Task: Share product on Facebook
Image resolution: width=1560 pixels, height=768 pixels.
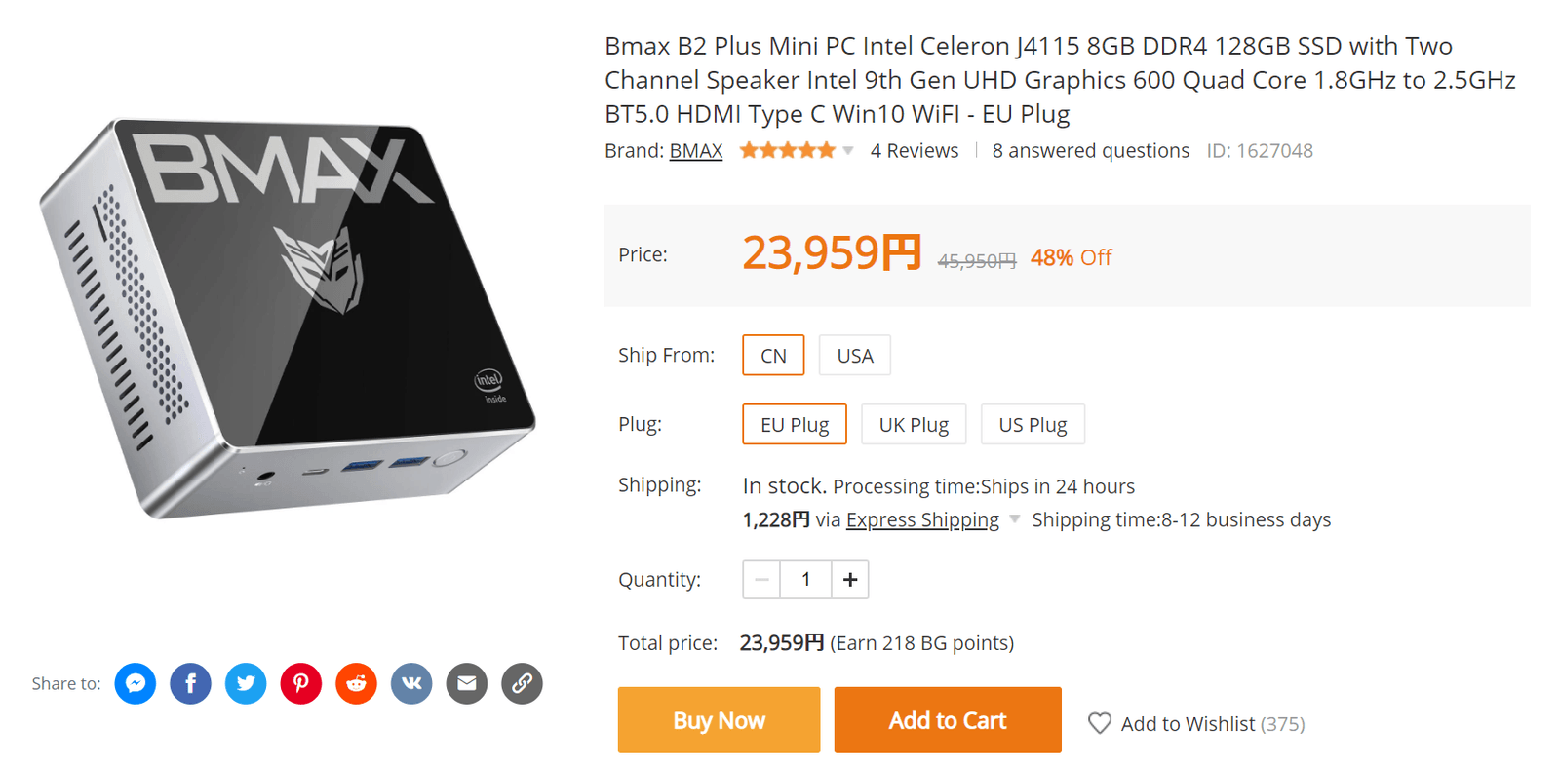Action: [190, 683]
